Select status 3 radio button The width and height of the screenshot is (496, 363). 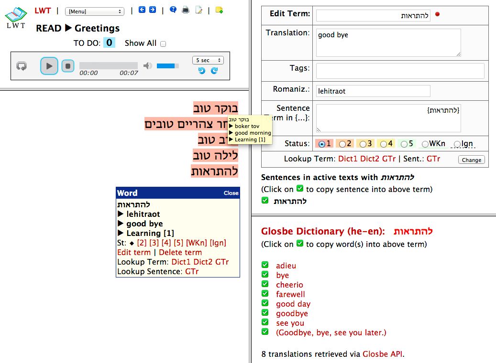364,144
